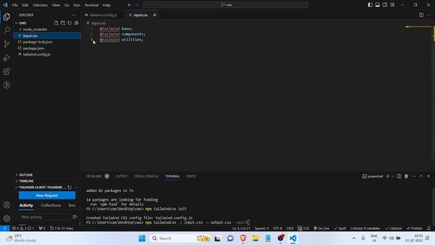Open Explorer more actions menu
This screenshot has height=245, width=435.
point(74,15)
